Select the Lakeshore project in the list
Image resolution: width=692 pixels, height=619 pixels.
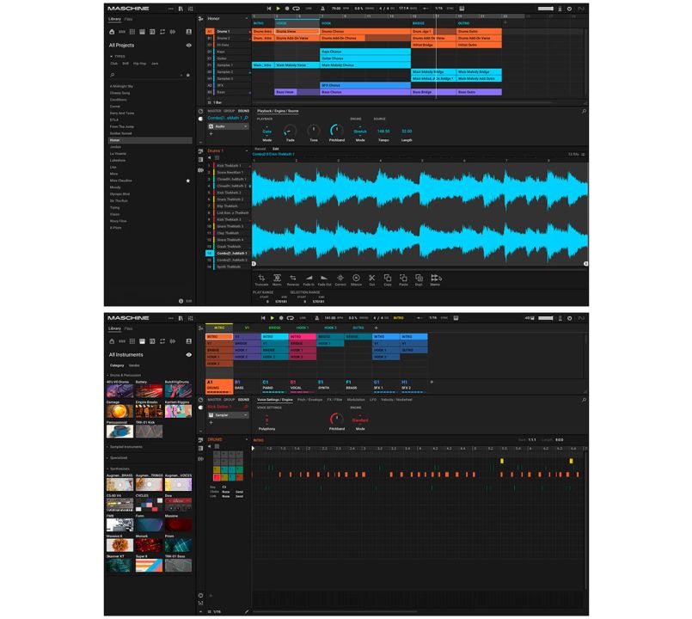click(x=118, y=160)
